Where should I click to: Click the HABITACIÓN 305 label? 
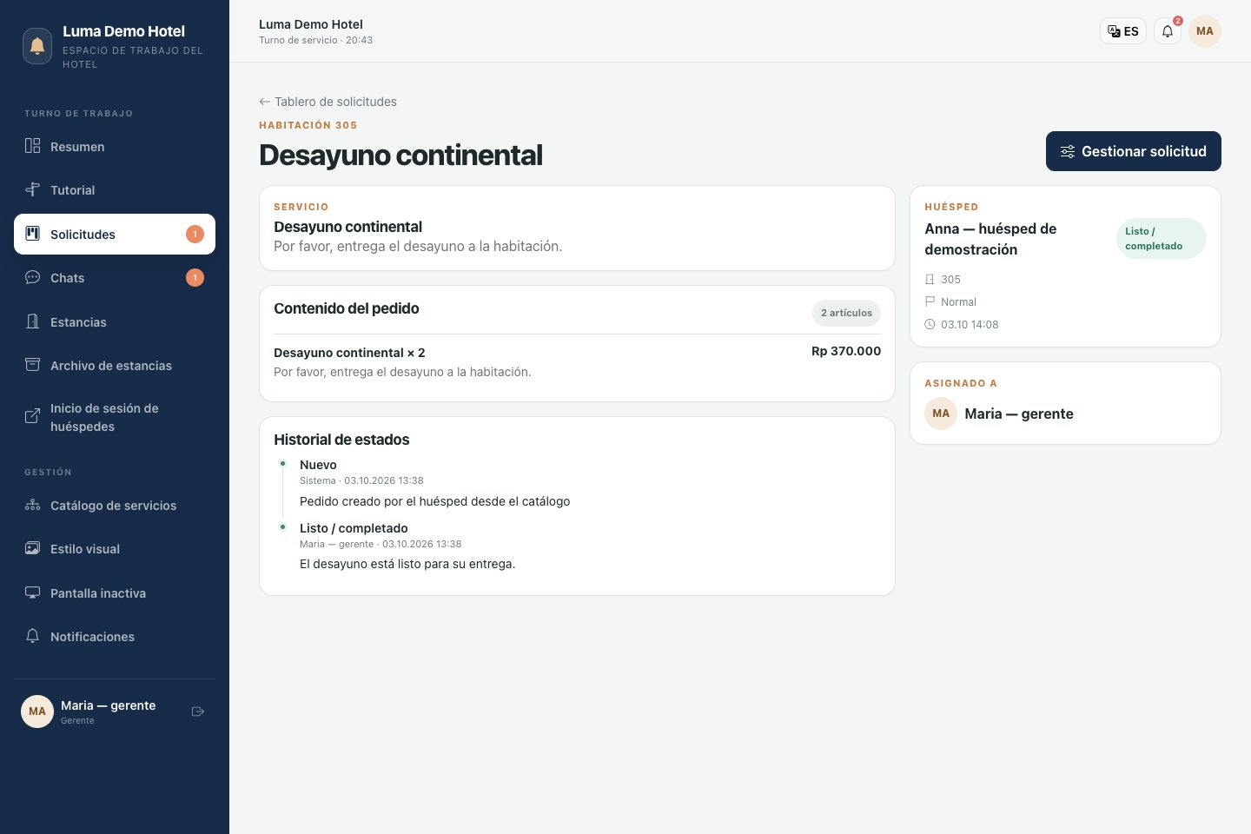tap(308, 125)
